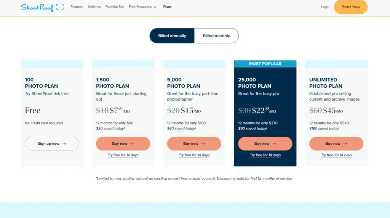Go to the Galleries page
This screenshot has width=390, height=218.
click(94, 7)
